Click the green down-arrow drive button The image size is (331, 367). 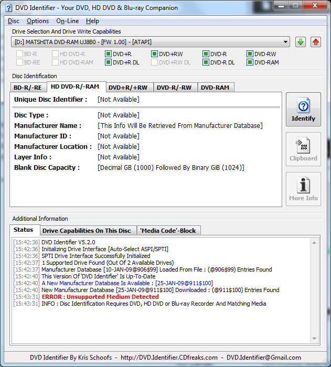point(300,42)
